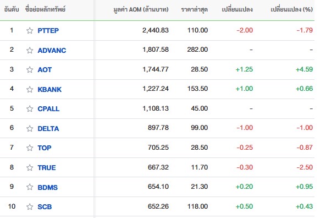Toggle favorite star beside TOP
This screenshot has width=326, height=218.
30,148
